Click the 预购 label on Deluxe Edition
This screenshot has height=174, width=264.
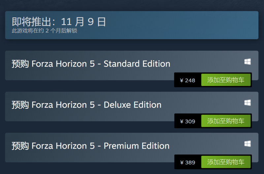20,105
